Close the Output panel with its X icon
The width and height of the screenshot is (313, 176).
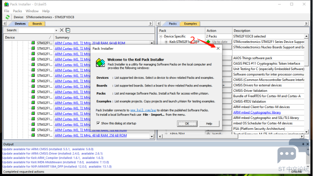308,144
